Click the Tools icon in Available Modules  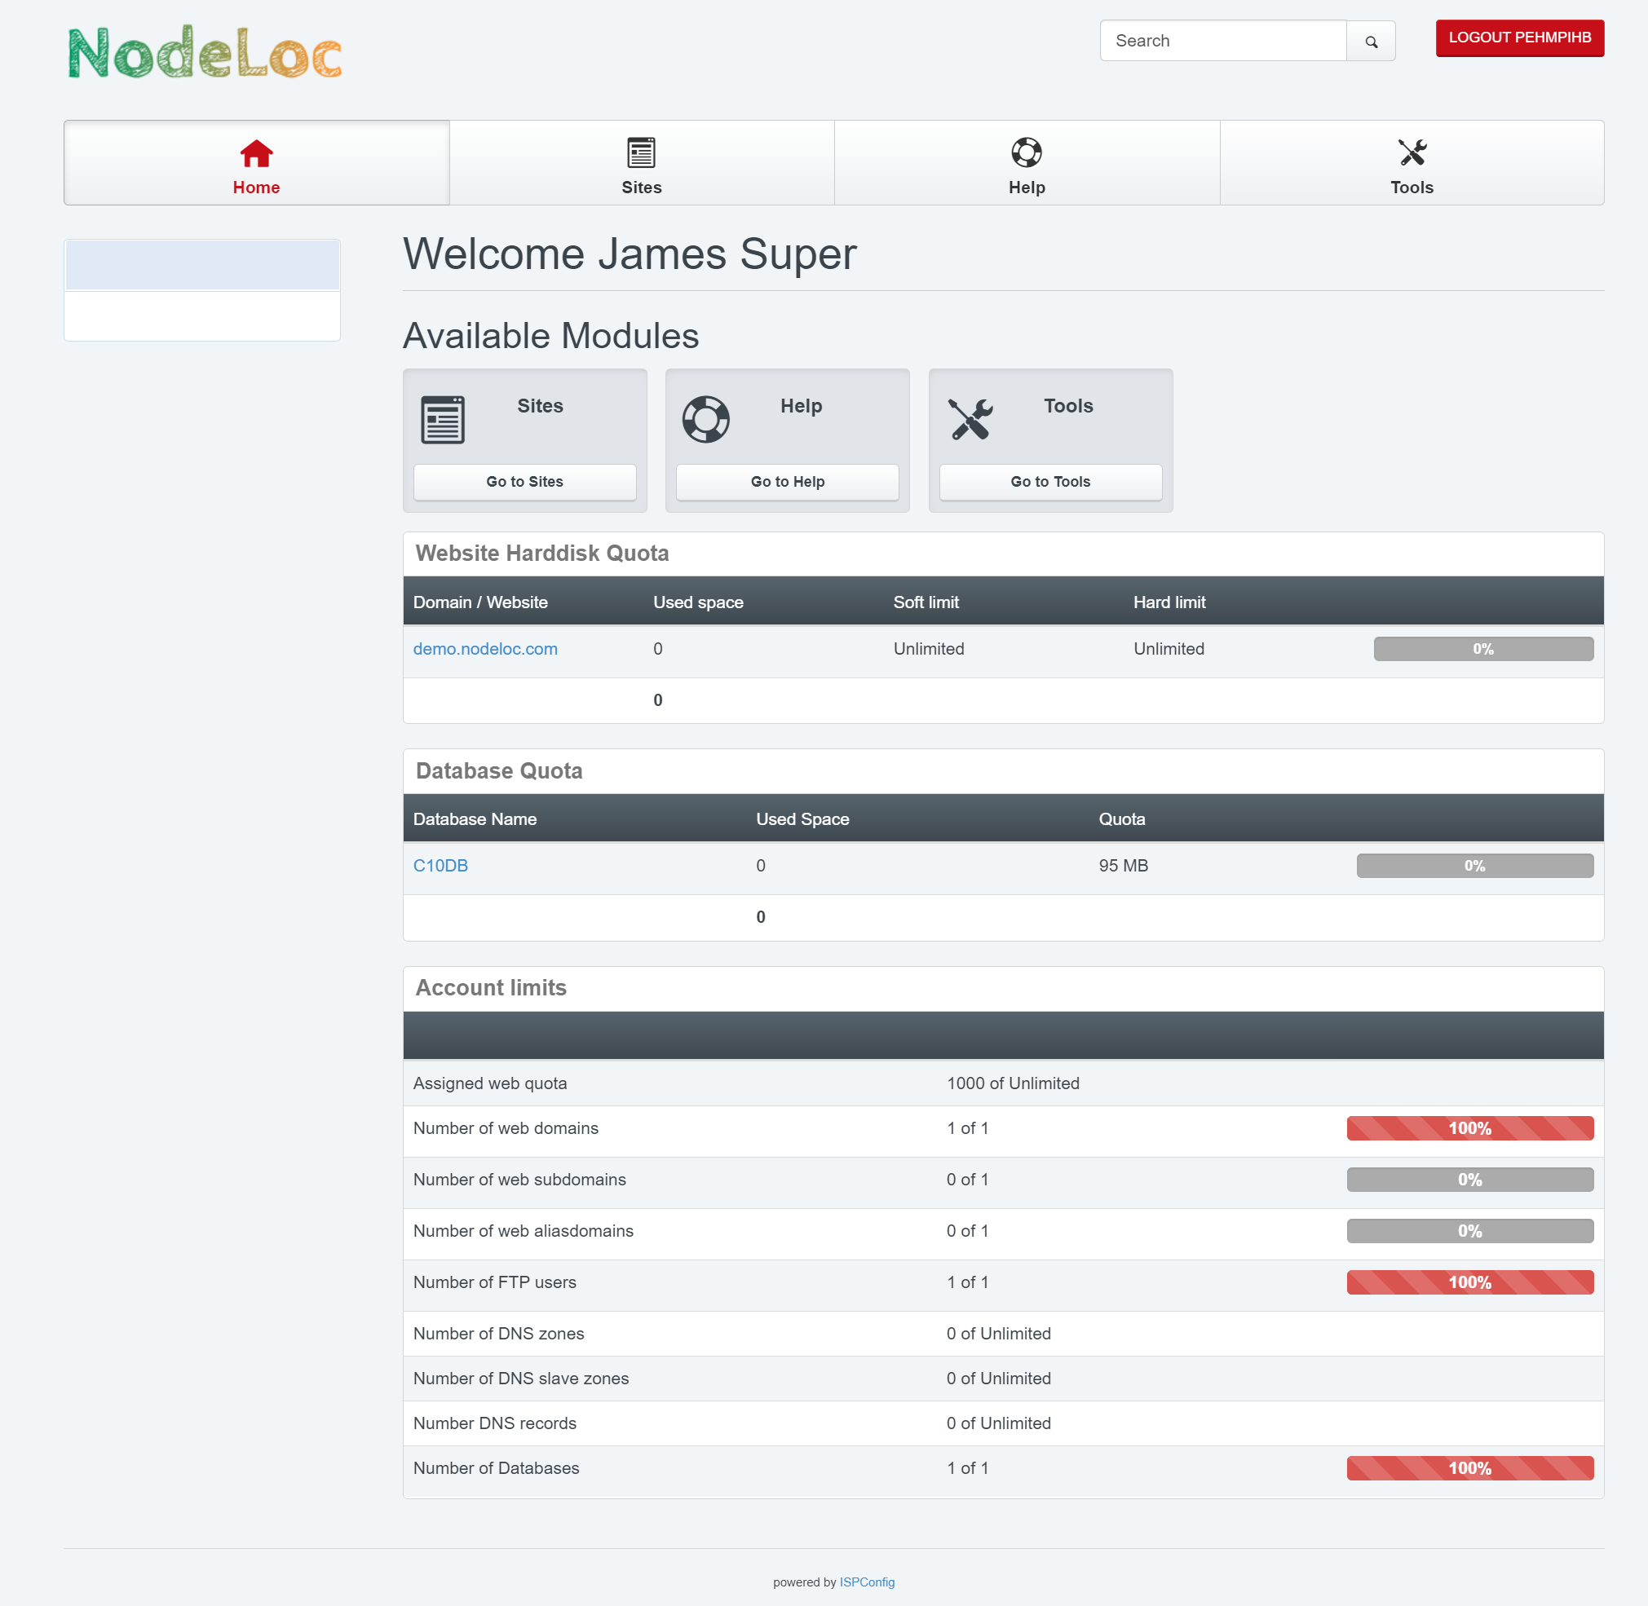(970, 417)
